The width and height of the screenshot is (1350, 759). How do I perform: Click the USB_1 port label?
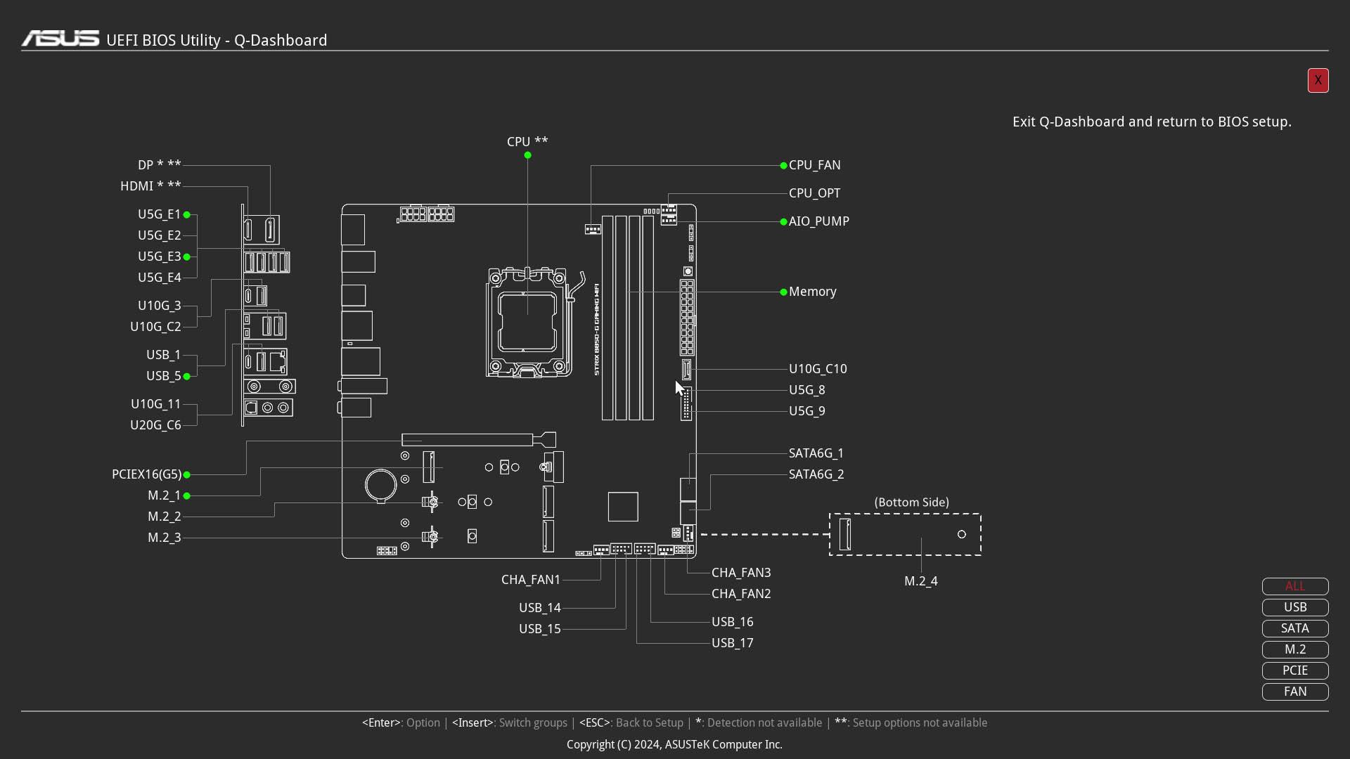pos(164,355)
